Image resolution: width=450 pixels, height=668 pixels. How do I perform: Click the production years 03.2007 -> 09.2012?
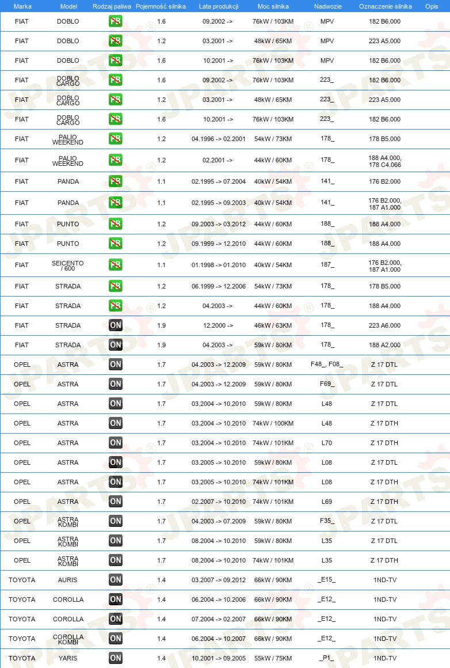tap(219, 580)
